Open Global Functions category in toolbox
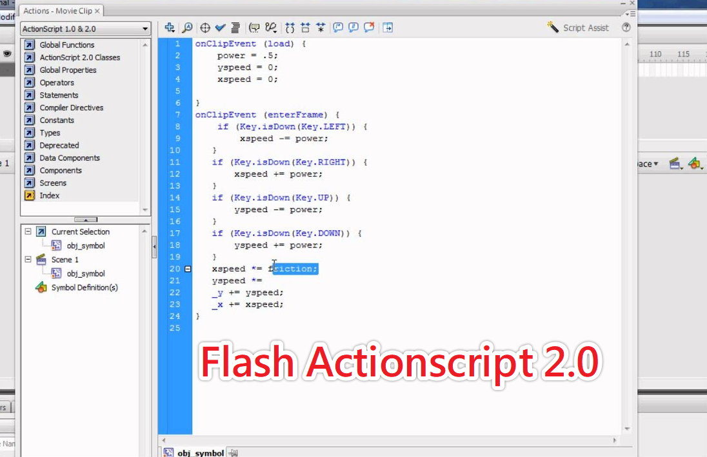This screenshot has width=707, height=457. 66,44
